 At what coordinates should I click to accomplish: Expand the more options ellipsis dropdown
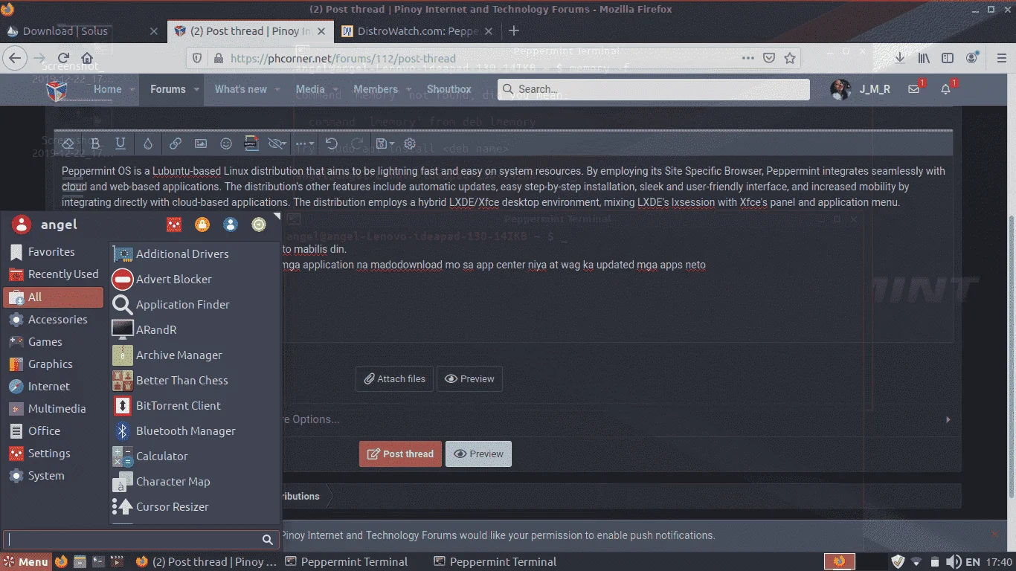coord(304,143)
